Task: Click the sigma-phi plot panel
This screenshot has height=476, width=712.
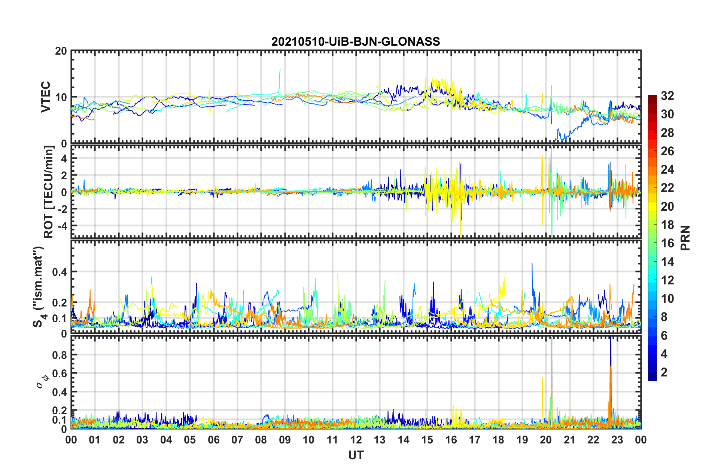Action: 356,382
